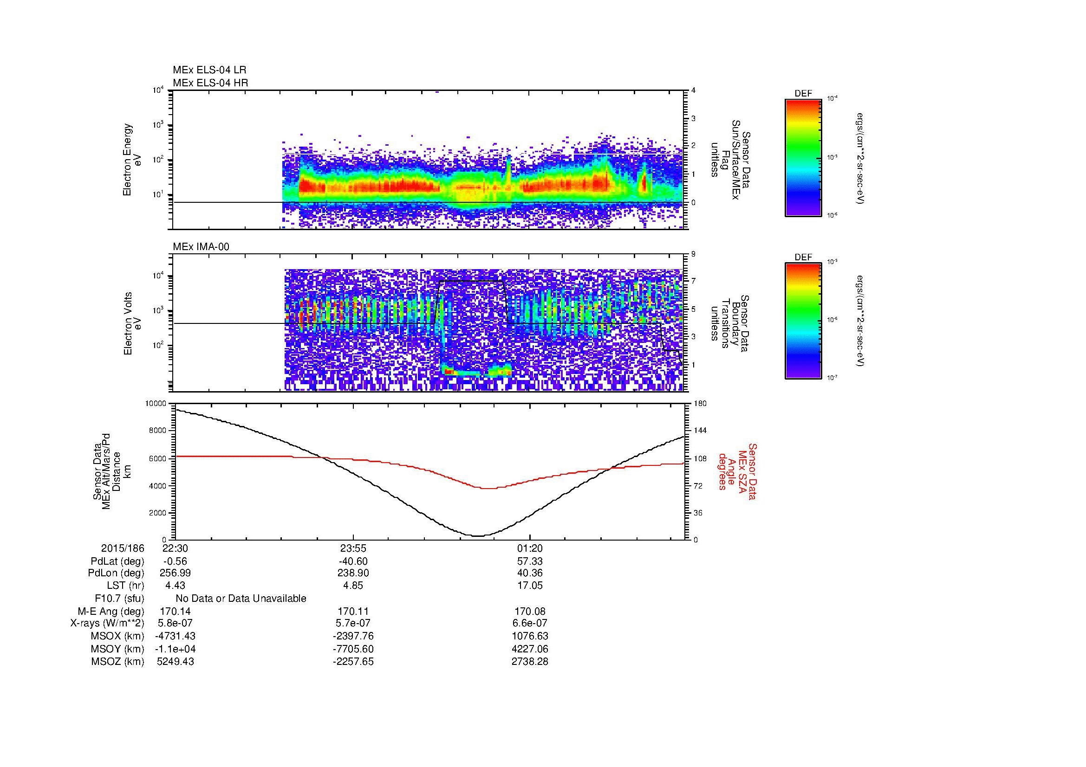
Task: Click the time tick label '22:30'
Action: click(175, 548)
